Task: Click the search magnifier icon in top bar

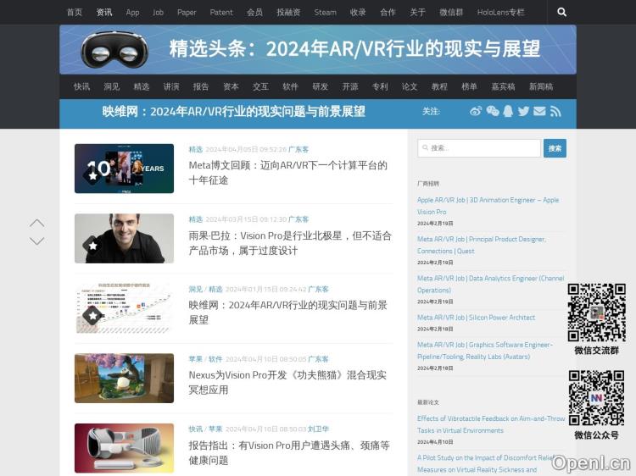Action: pos(561,13)
